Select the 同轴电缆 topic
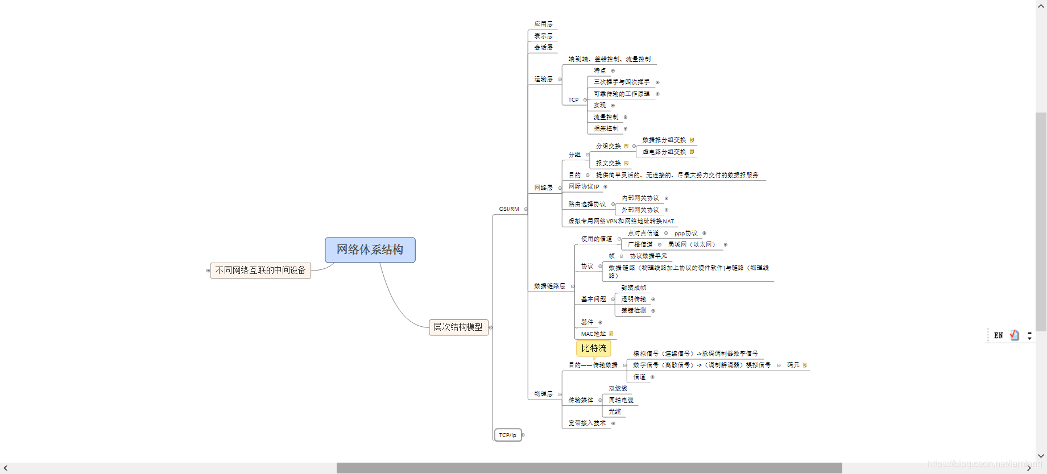 [x=621, y=400]
